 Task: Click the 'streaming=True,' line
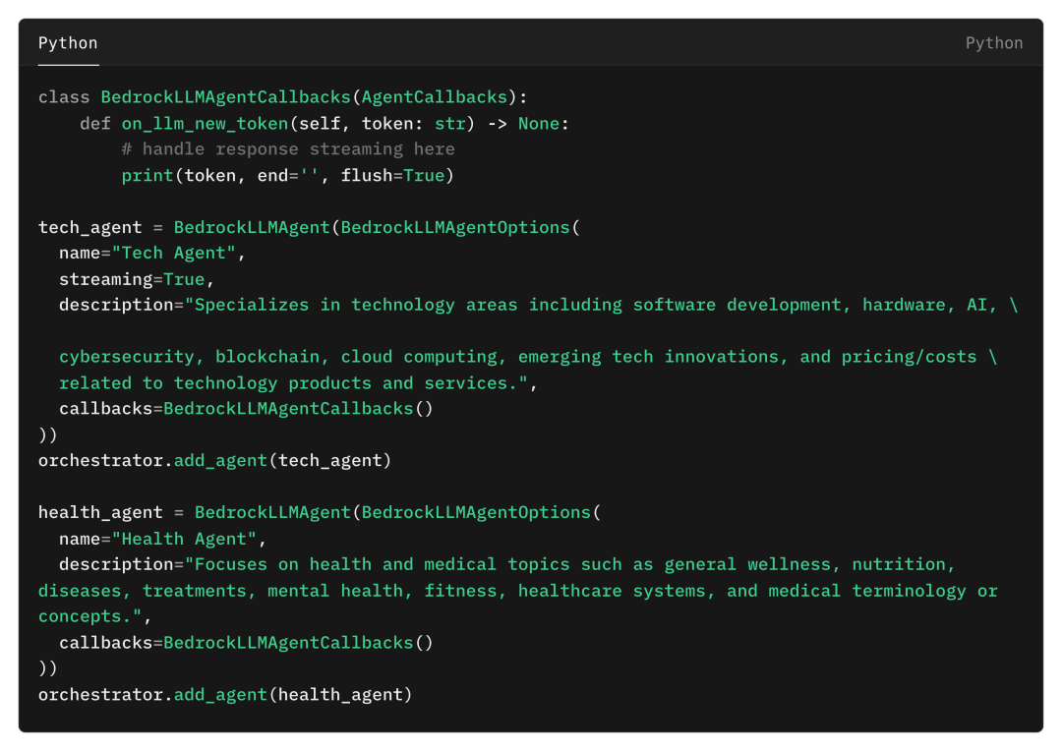[x=136, y=280]
